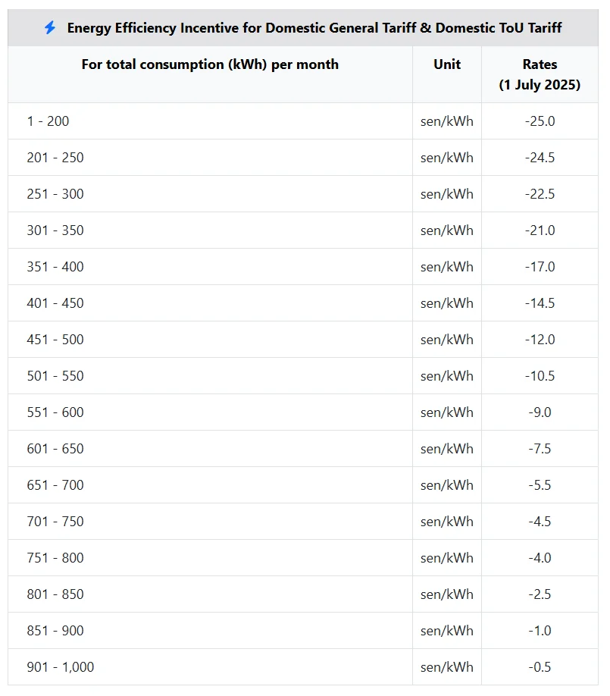Select the -9.0 rate value
The image size is (610, 696).
pyautogui.click(x=540, y=412)
